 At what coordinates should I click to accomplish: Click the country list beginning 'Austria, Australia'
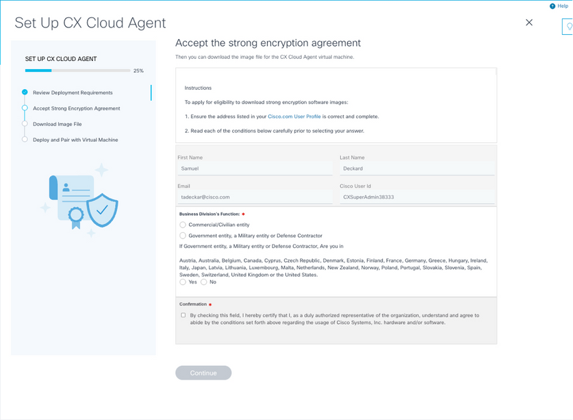pyautogui.click(x=333, y=267)
